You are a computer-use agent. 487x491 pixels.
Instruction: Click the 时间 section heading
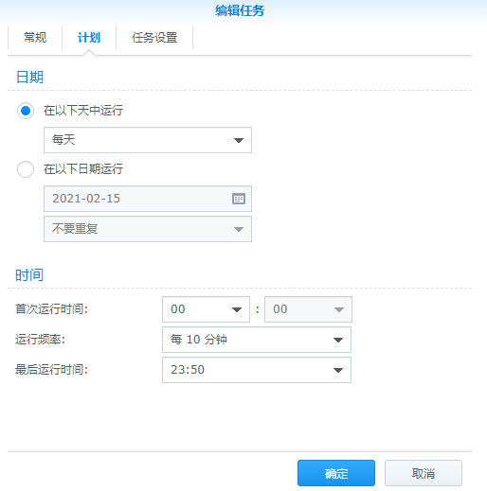pyautogui.click(x=29, y=275)
